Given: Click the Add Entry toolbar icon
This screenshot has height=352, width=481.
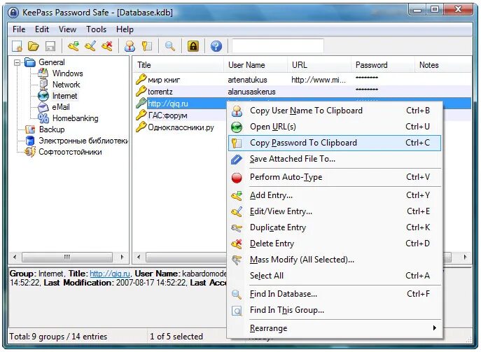Looking at the screenshot, I should click(x=74, y=46).
